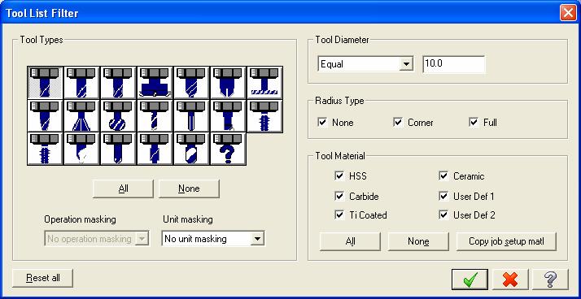Image resolution: width=581 pixels, height=299 pixels.
Task: Click None in the Tool Material group
Action: (418, 241)
